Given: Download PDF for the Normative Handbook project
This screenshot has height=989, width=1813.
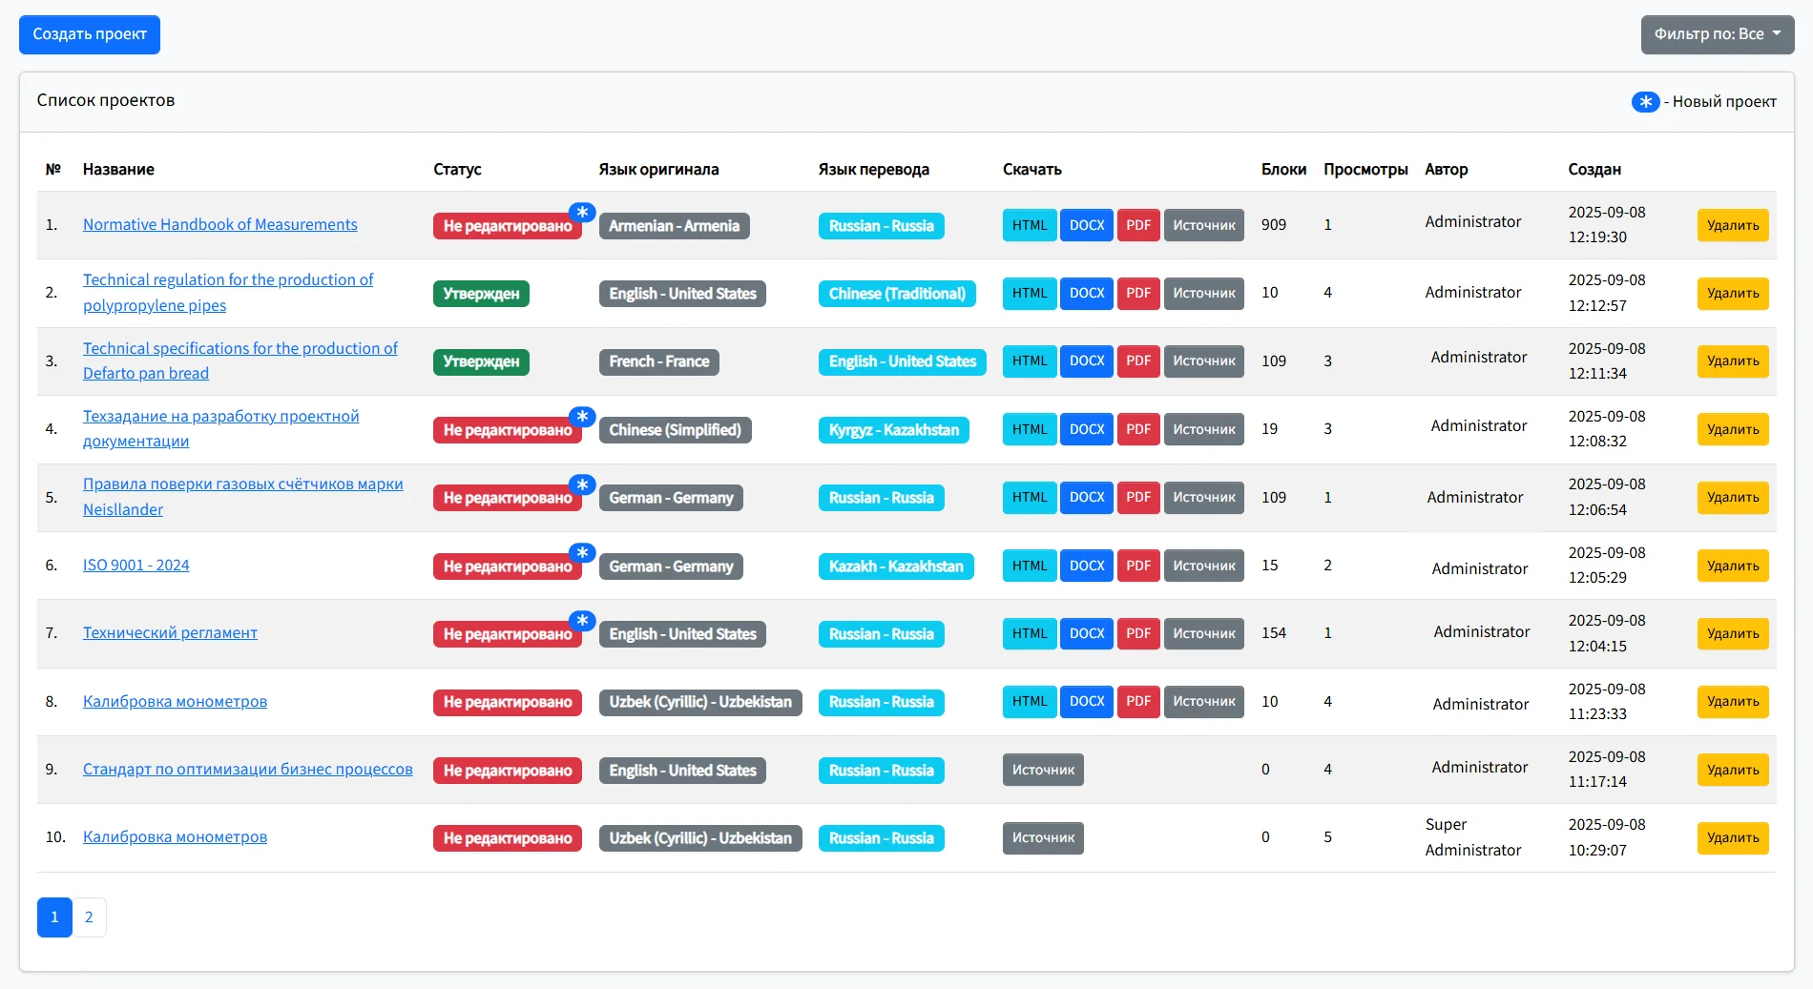Looking at the screenshot, I should pos(1137,225).
